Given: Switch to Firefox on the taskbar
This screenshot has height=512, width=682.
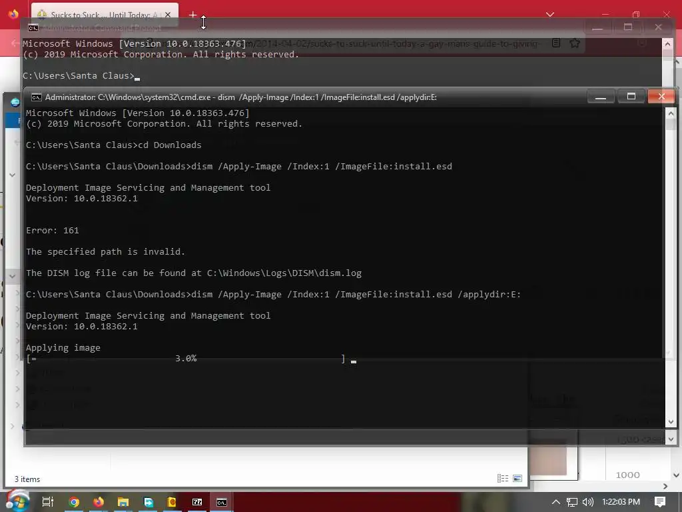Looking at the screenshot, I should [x=99, y=502].
